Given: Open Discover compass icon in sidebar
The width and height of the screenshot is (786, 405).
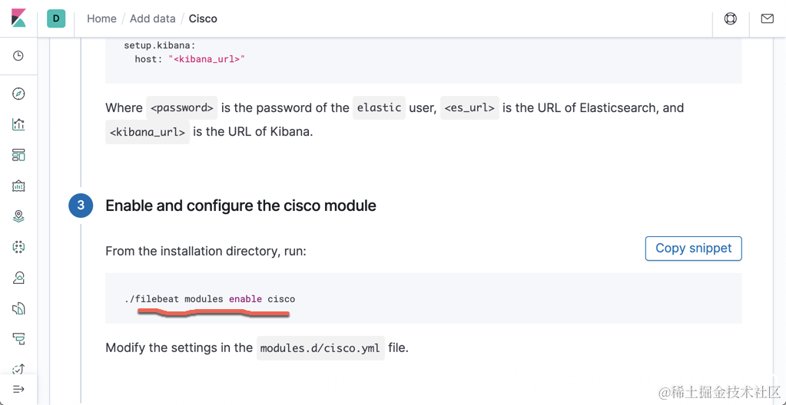Looking at the screenshot, I should click(18, 94).
